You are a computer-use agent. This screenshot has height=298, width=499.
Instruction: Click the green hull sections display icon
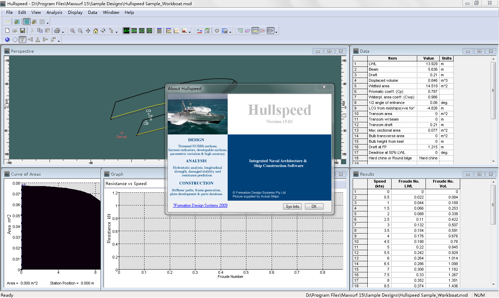click(240, 31)
